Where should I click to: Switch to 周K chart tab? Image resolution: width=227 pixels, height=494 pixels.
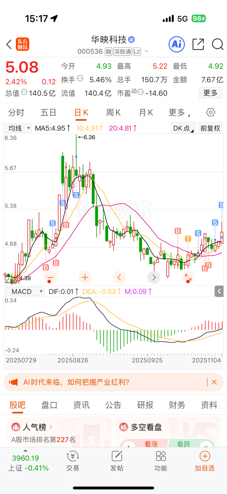tap(113, 112)
